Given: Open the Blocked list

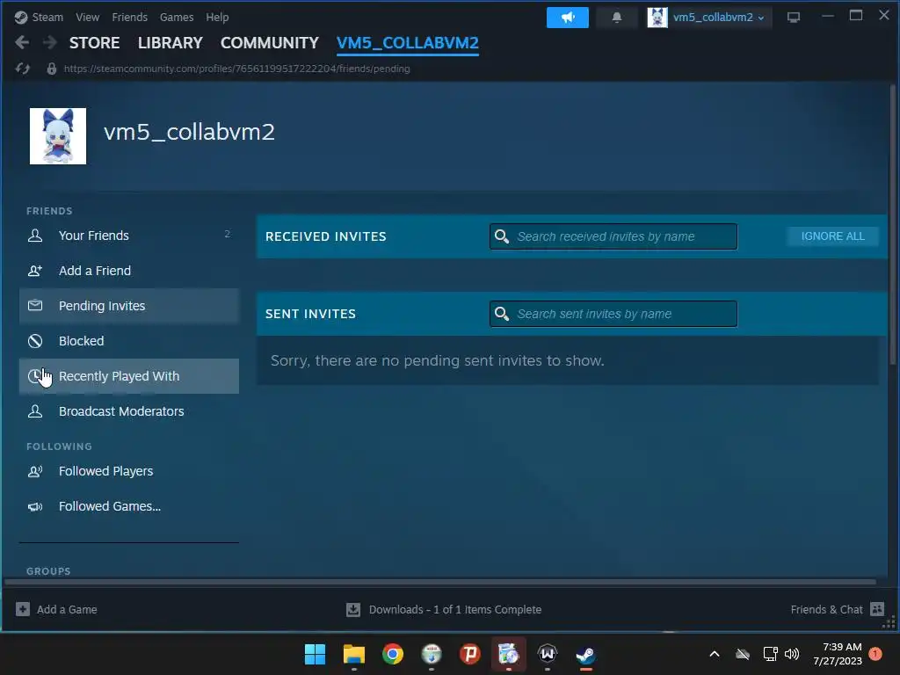Looking at the screenshot, I should (x=129, y=341).
